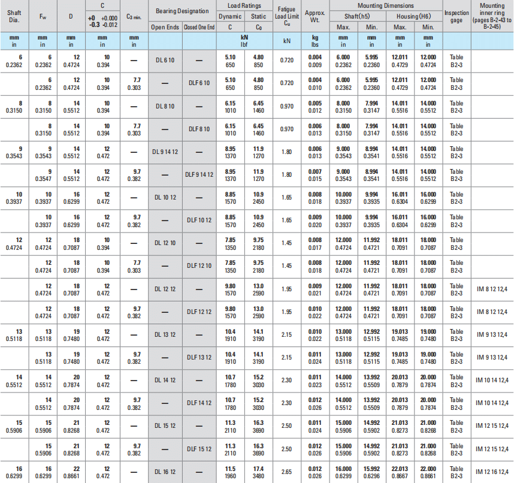Click the Shaft Dia. column header
The width and height of the screenshot is (514, 483).
(x=14, y=16)
